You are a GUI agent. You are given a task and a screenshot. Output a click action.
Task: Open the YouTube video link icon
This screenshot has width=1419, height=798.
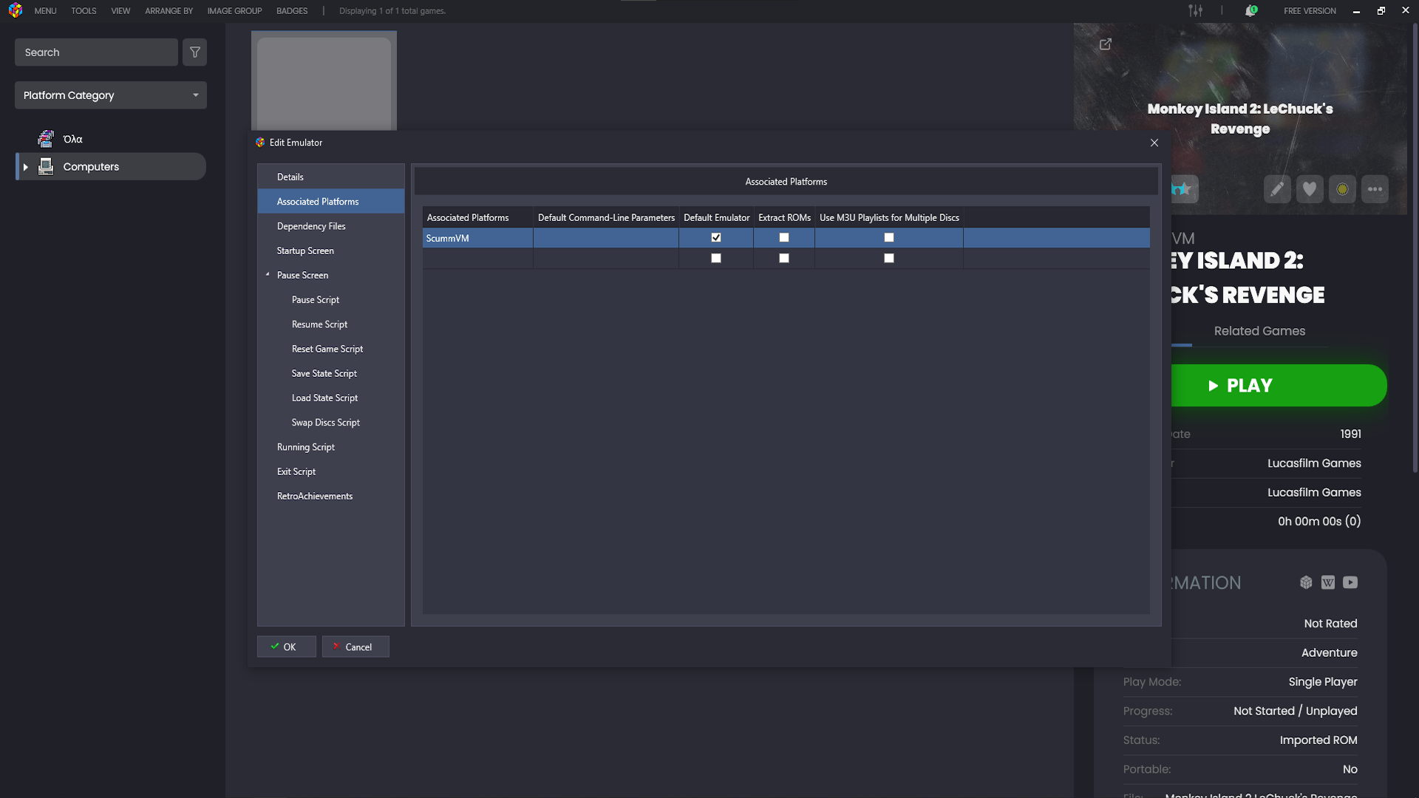click(x=1350, y=582)
